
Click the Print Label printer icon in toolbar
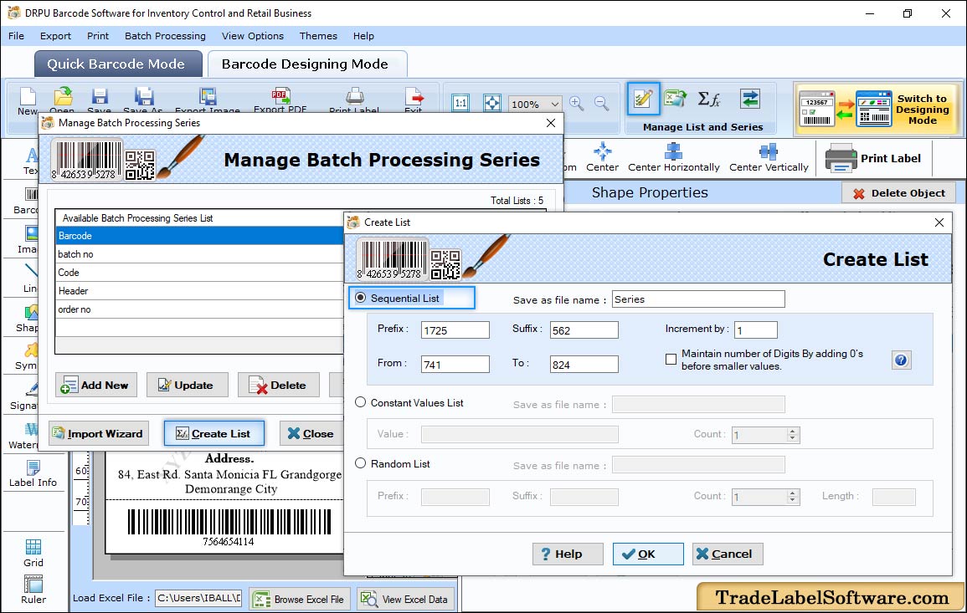(355, 96)
